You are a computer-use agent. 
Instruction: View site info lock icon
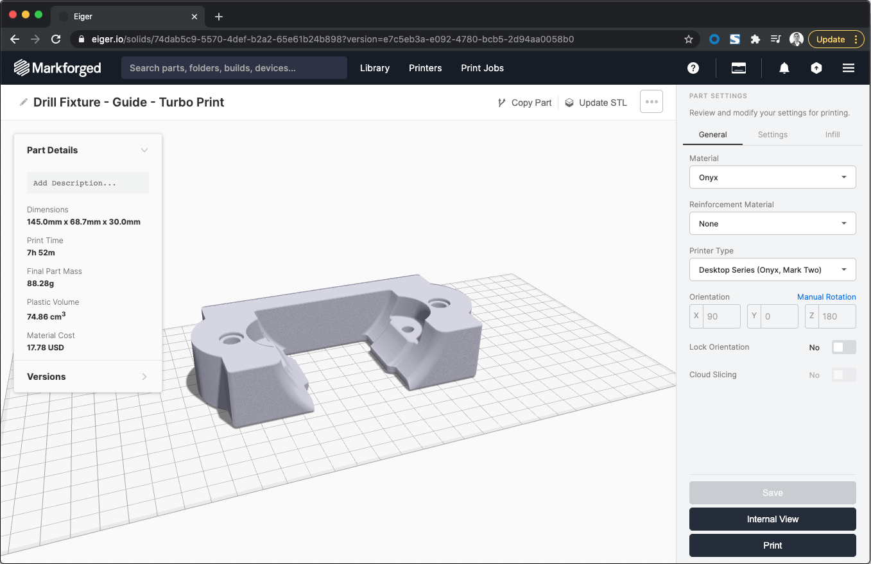pyautogui.click(x=82, y=39)
